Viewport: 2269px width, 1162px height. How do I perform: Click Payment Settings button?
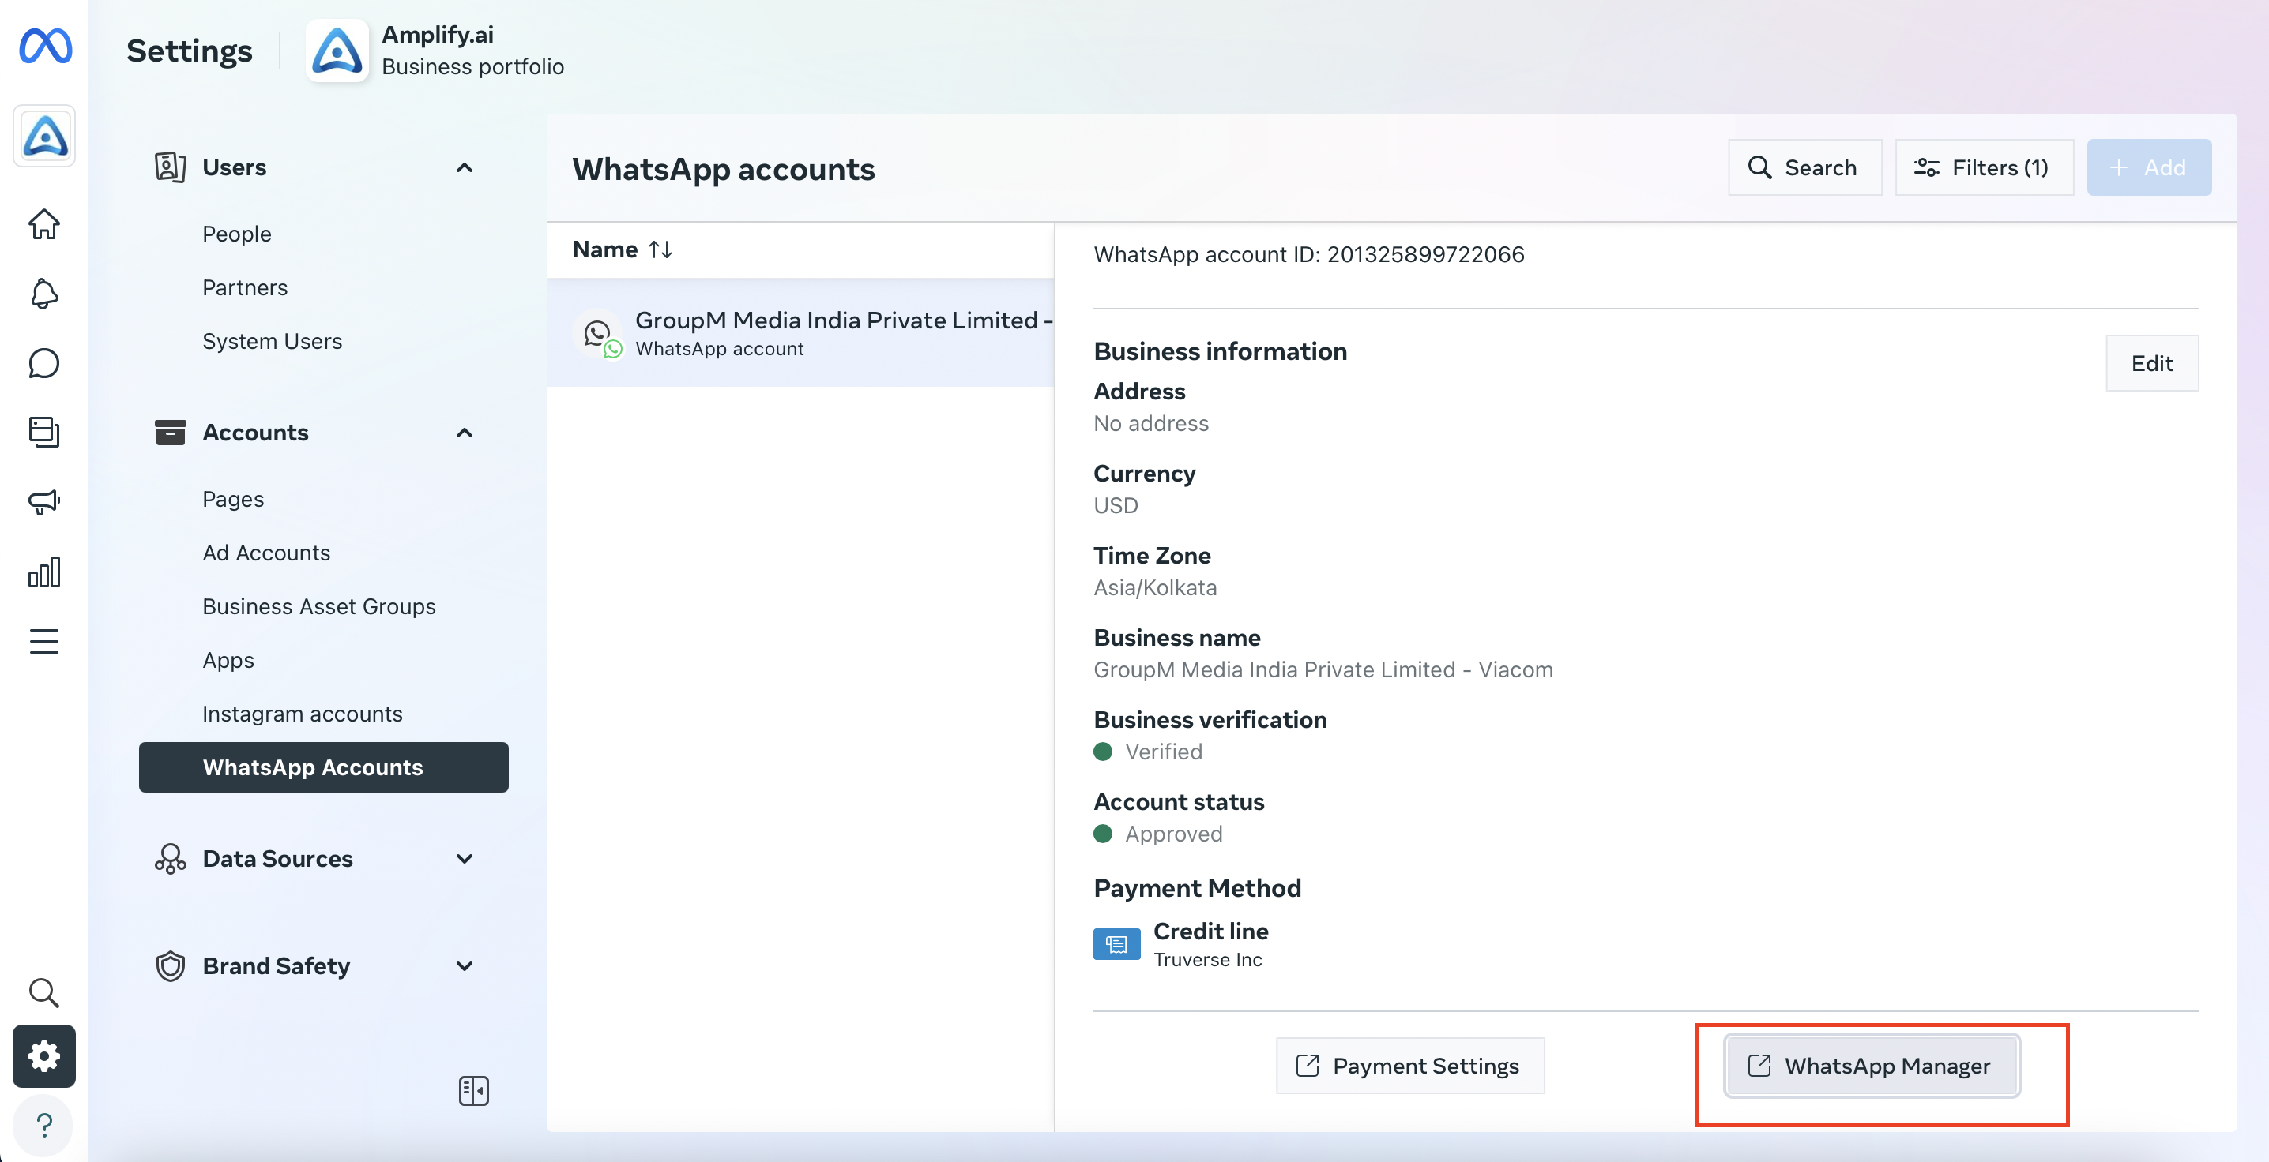[1409, 1065]
